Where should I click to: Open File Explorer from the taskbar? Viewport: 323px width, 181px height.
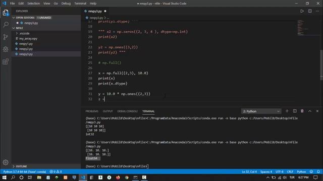pyautogui.click(x=39, y=177)
